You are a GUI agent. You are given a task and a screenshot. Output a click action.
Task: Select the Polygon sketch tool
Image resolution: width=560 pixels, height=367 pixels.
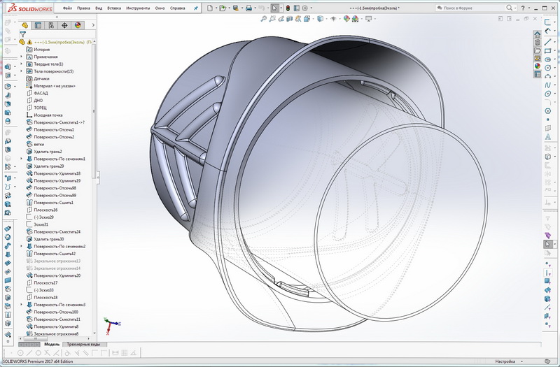tap(548, 111)
